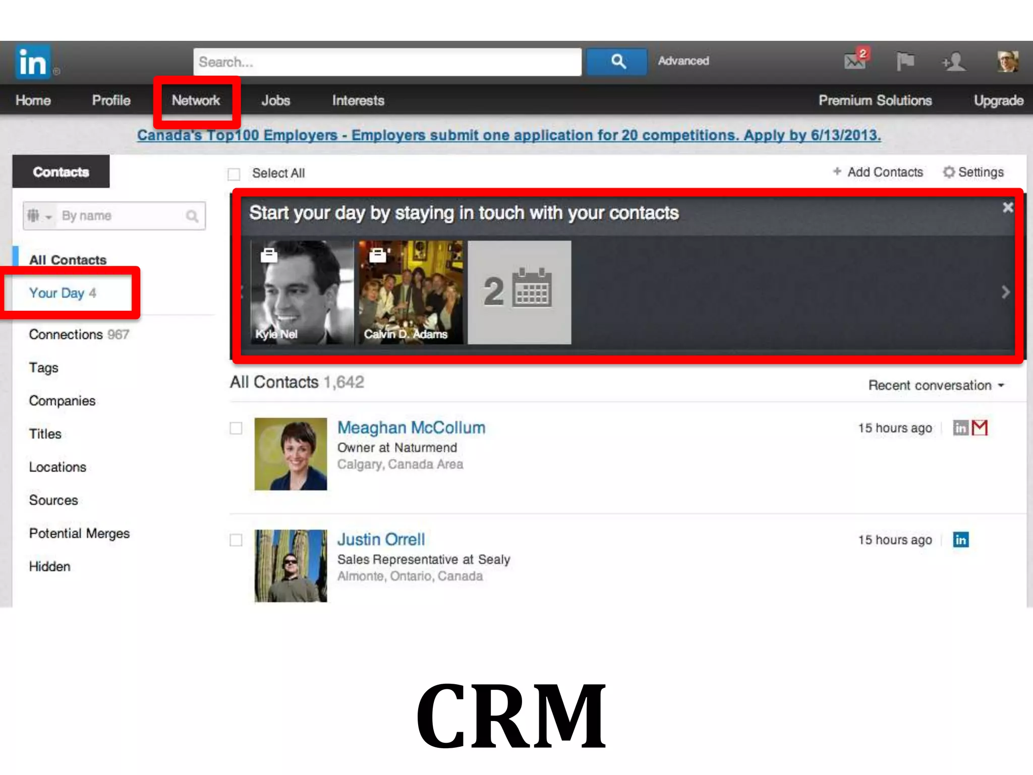This screenshot has width=1033, height=775.
Task: Click 'Owner at Naturmend' text
Action: coord(397,448)
